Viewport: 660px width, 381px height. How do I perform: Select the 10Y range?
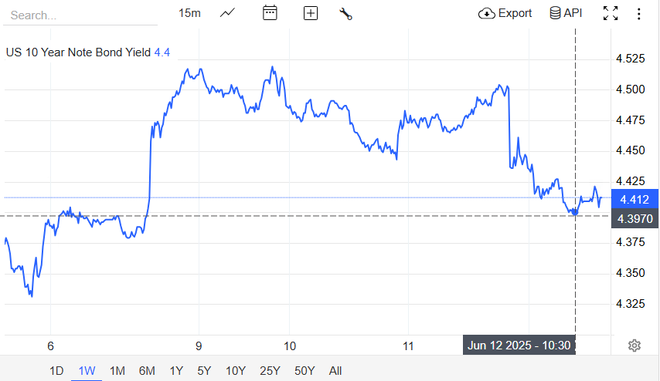click(x=236, y=371)
